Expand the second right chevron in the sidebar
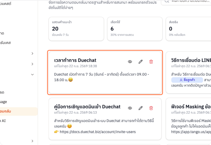 coord(32,64)
